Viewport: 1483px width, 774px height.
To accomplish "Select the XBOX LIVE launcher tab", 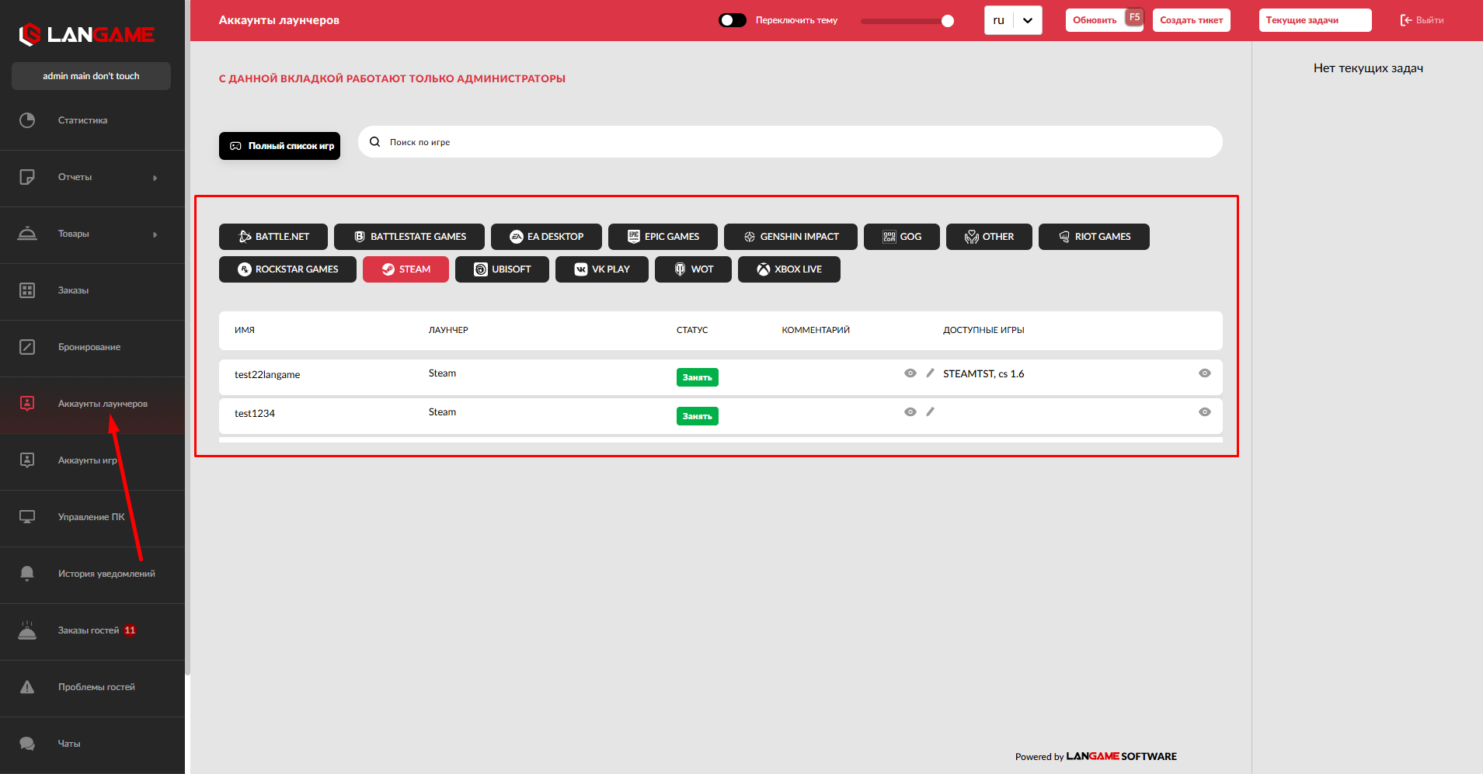I will coord(789,269).
